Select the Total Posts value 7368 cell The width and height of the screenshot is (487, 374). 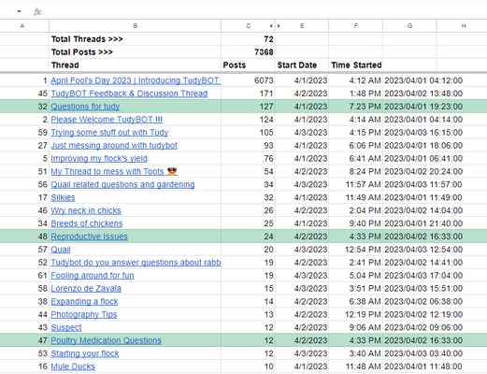[248, 52]
